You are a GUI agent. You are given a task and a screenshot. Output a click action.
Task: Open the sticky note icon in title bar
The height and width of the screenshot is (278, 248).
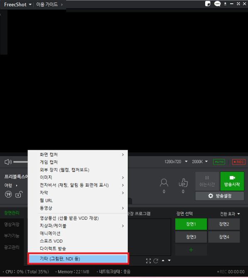(x=208, y=4)
